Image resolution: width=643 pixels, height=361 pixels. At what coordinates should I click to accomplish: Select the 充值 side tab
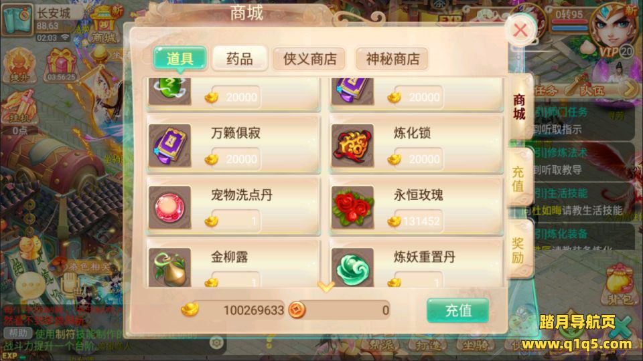518,179
